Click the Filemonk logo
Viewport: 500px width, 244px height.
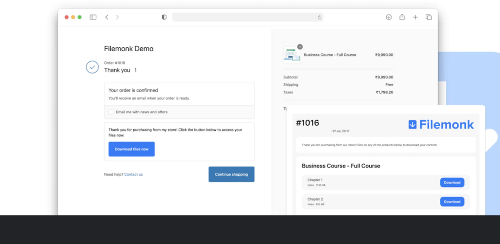[441, 124]
